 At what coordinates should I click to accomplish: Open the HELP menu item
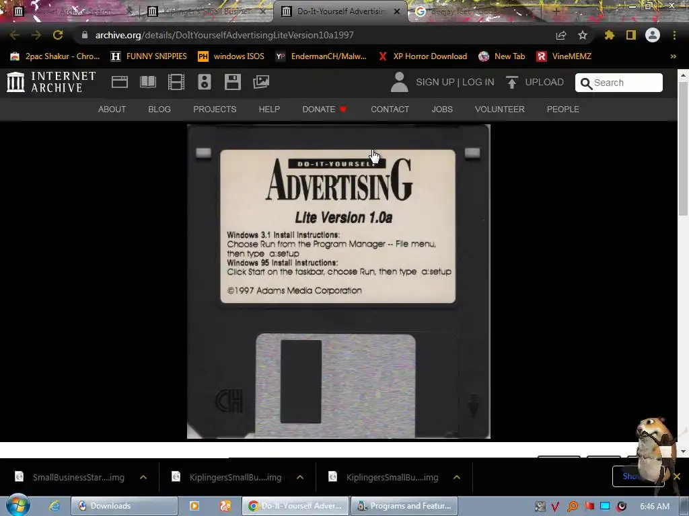[x=269, y=110]
